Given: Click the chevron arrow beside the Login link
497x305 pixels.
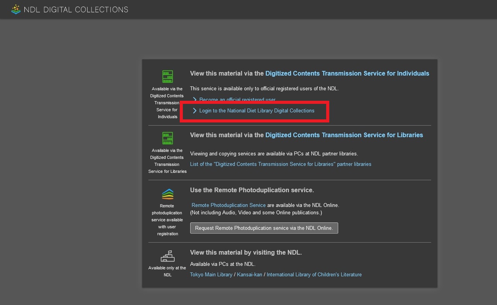Looking at the screenshot, I should 195,111.
